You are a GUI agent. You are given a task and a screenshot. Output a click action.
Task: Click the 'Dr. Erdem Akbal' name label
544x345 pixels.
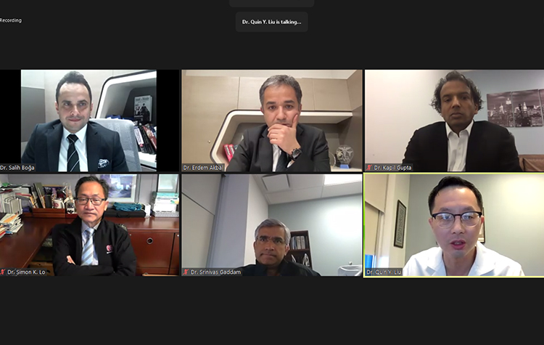click(202, 168)
